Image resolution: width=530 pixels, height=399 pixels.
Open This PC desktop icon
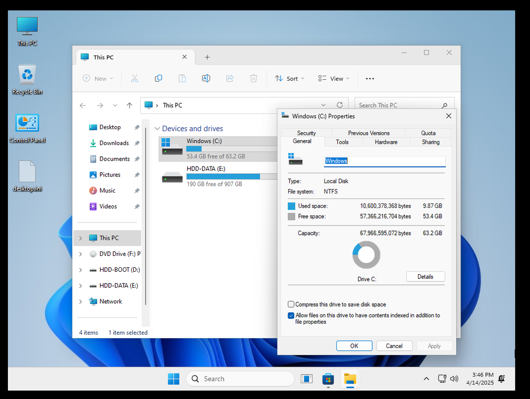(x=27, y=31)
